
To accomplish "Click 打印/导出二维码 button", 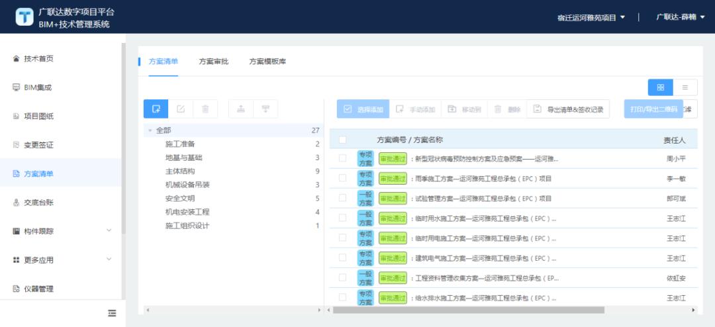I will (x=653, y=109).
